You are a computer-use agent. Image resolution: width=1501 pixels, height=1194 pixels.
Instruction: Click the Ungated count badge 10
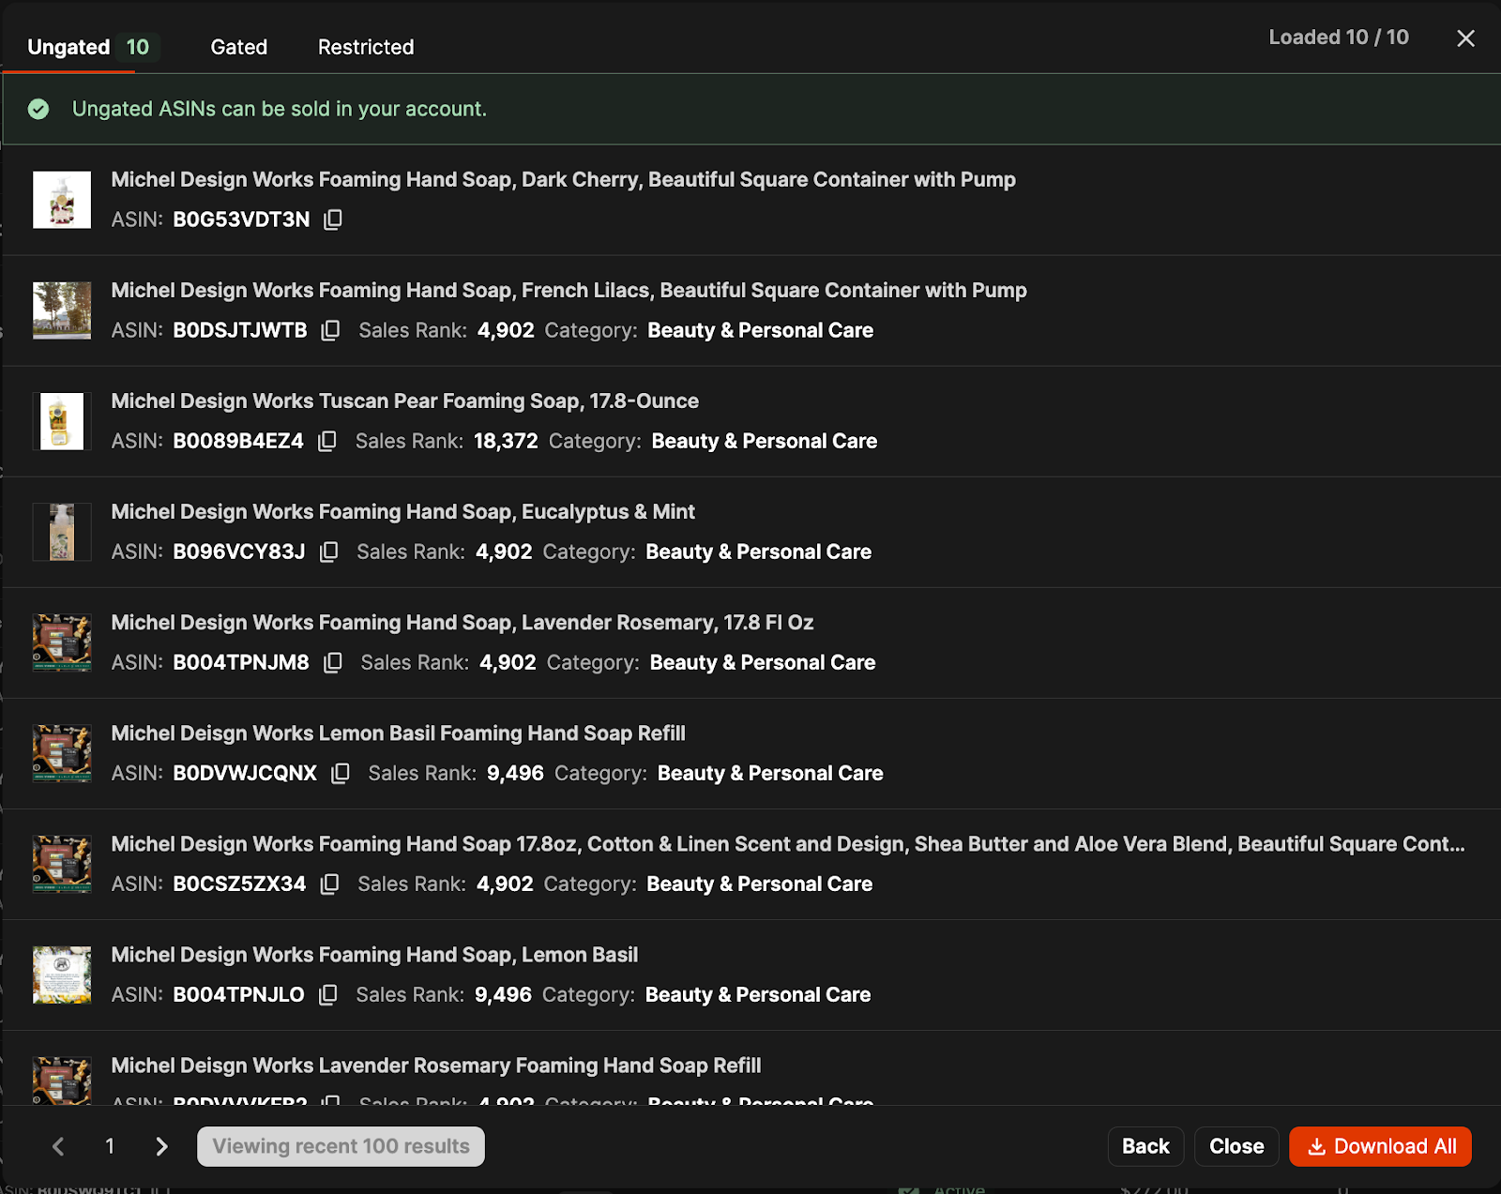pos(138,47)
